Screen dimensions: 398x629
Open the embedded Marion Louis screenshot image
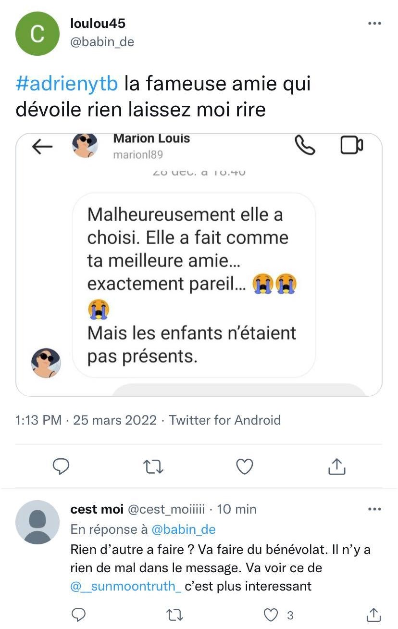199,264
